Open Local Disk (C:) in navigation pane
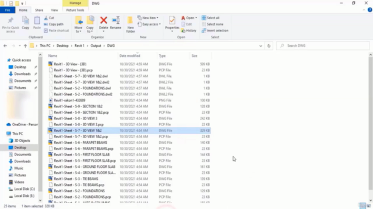 pyautogui.click(x=22, y=189)
